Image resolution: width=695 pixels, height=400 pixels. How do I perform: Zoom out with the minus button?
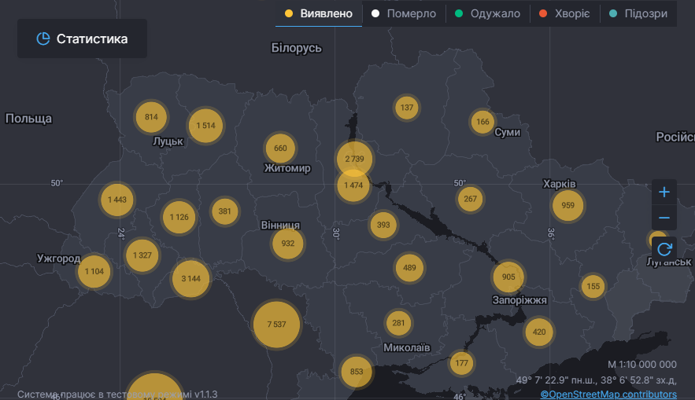pyautogui.click(x=664, y=218)
